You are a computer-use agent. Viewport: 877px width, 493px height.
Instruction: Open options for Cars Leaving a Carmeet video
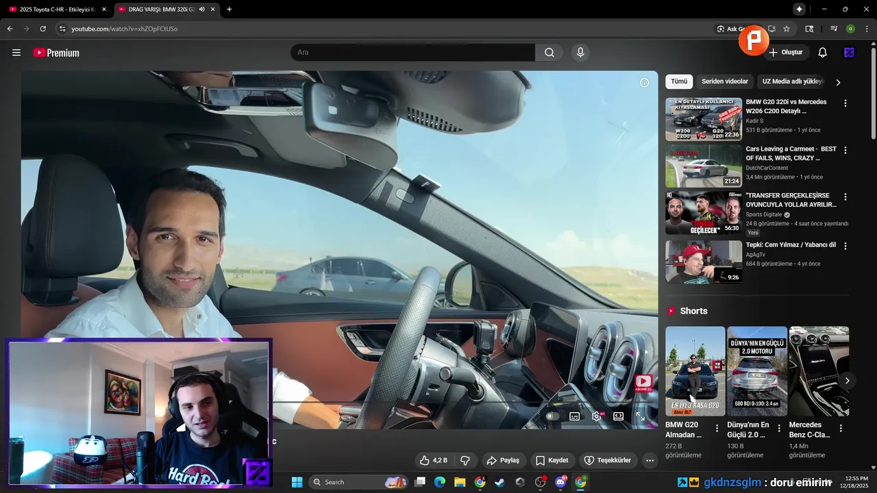(x=845, y=150)
